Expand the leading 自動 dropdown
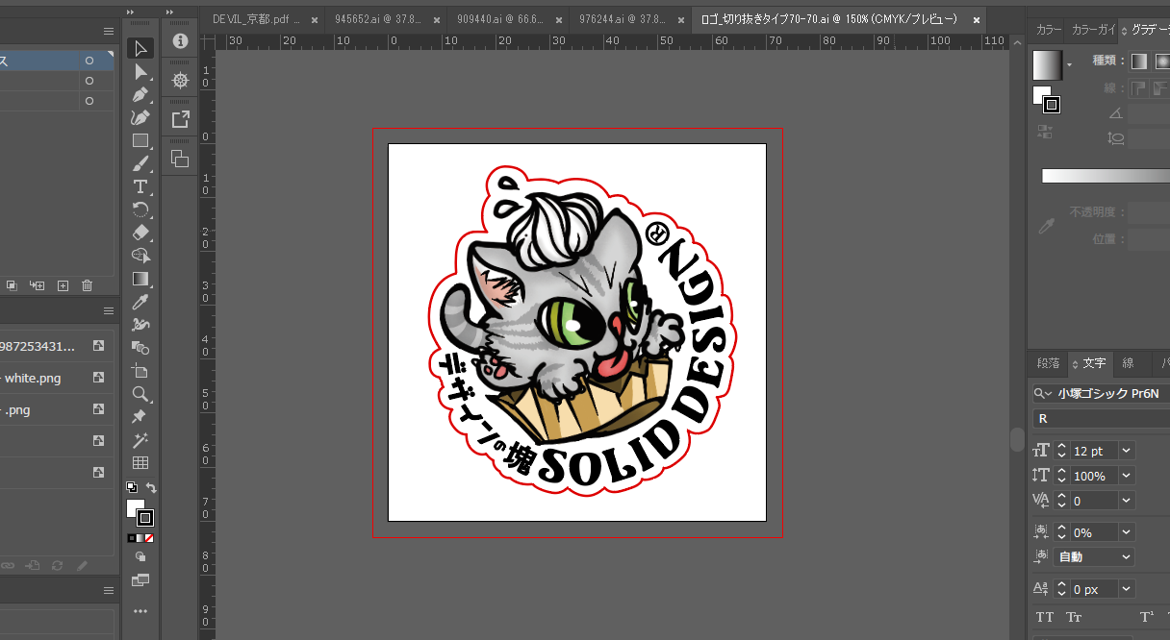The width and height of the screenshot is (1170, 640). click(1127, 556)
